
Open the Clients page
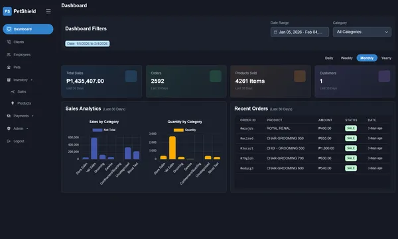coord(19,42)
